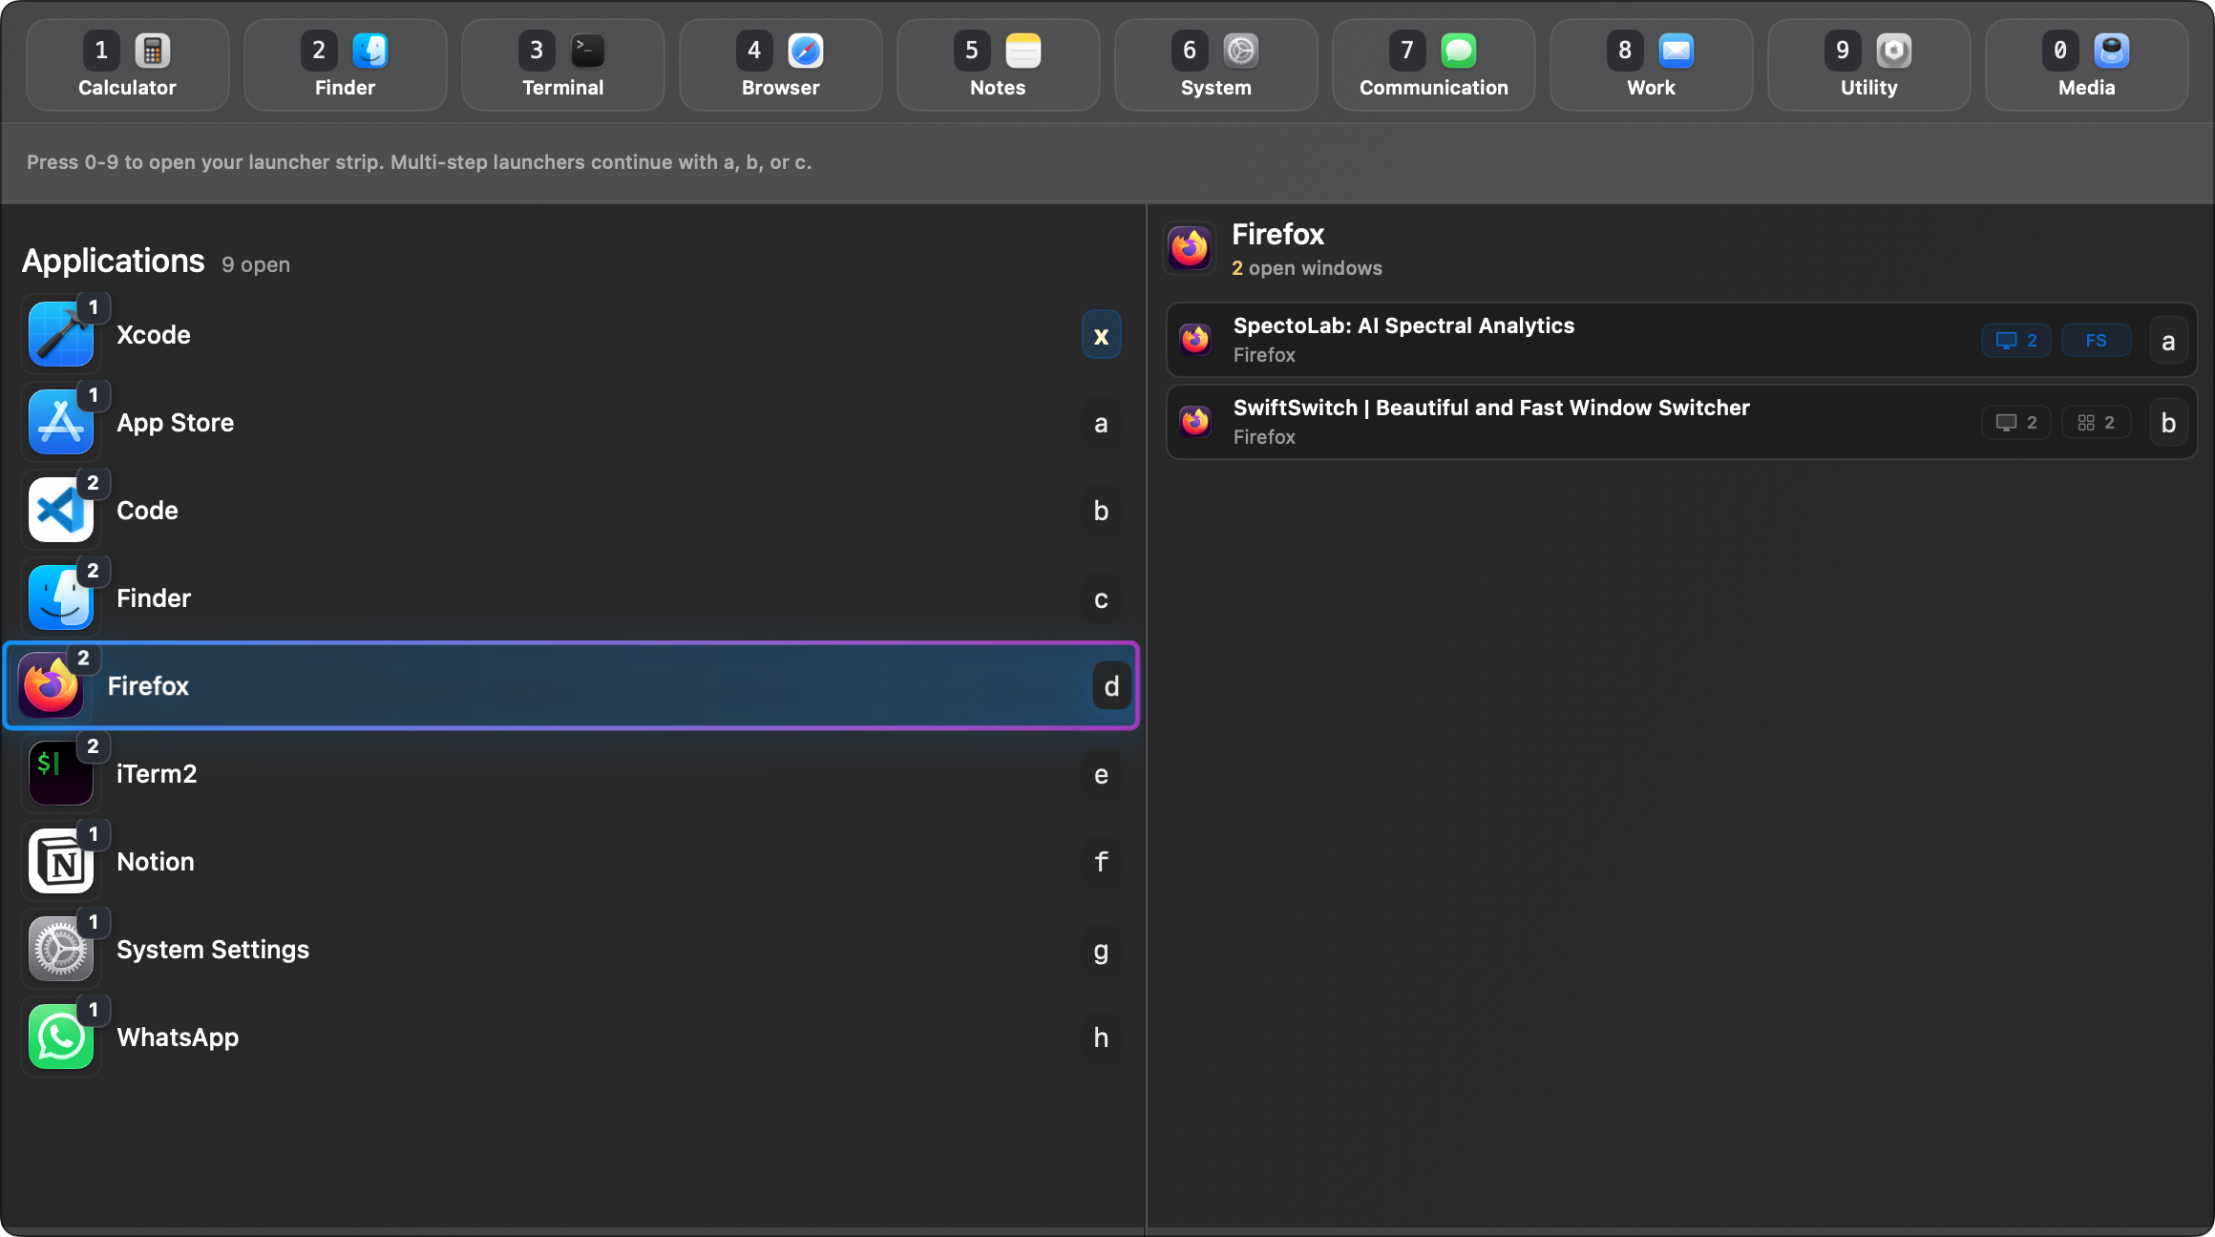
Task: Click the window count badge on Firefox icon
Action: [x=83, y=658]
